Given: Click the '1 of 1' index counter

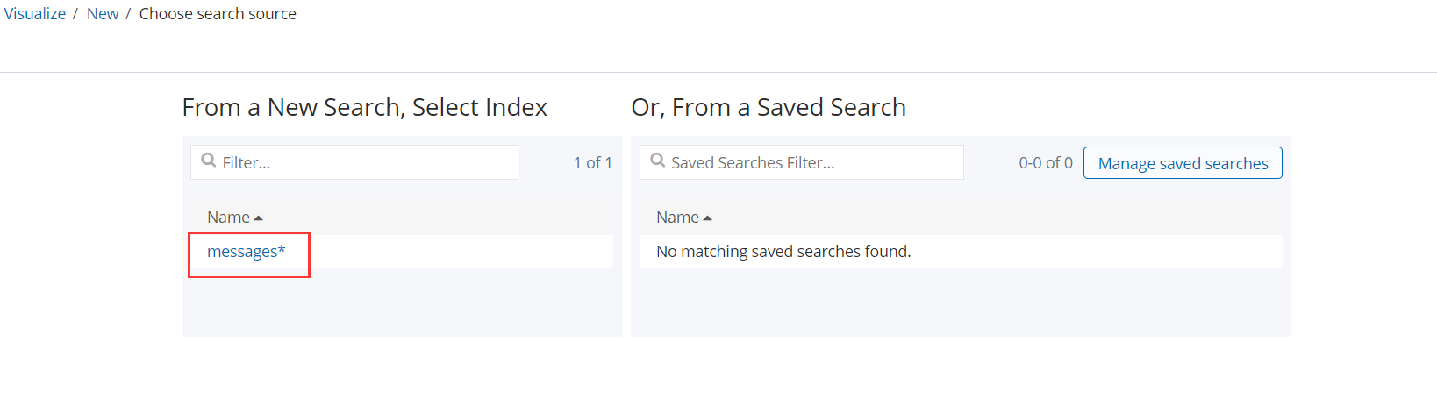Looking at the screenshot, I should click(592, 163).
